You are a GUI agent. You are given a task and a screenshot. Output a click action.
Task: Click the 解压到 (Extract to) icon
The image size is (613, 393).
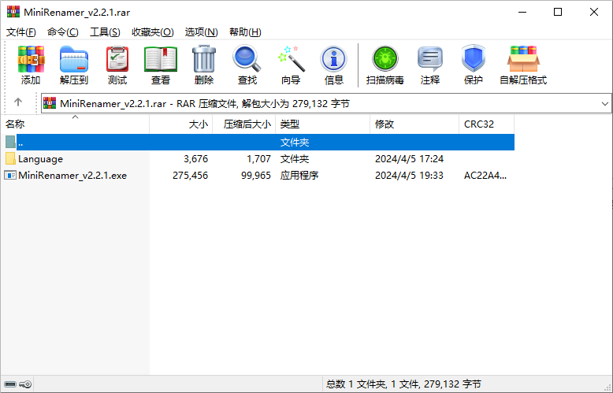click(x=74, y=59)
